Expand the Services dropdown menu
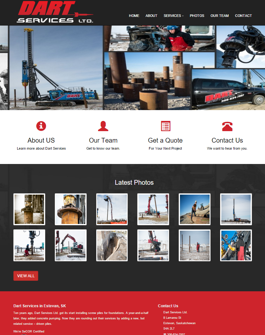 [173, 16]
